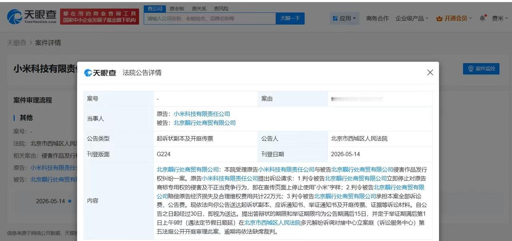Click the company name search input field
The image size is (512, 241).
point(210,18)
